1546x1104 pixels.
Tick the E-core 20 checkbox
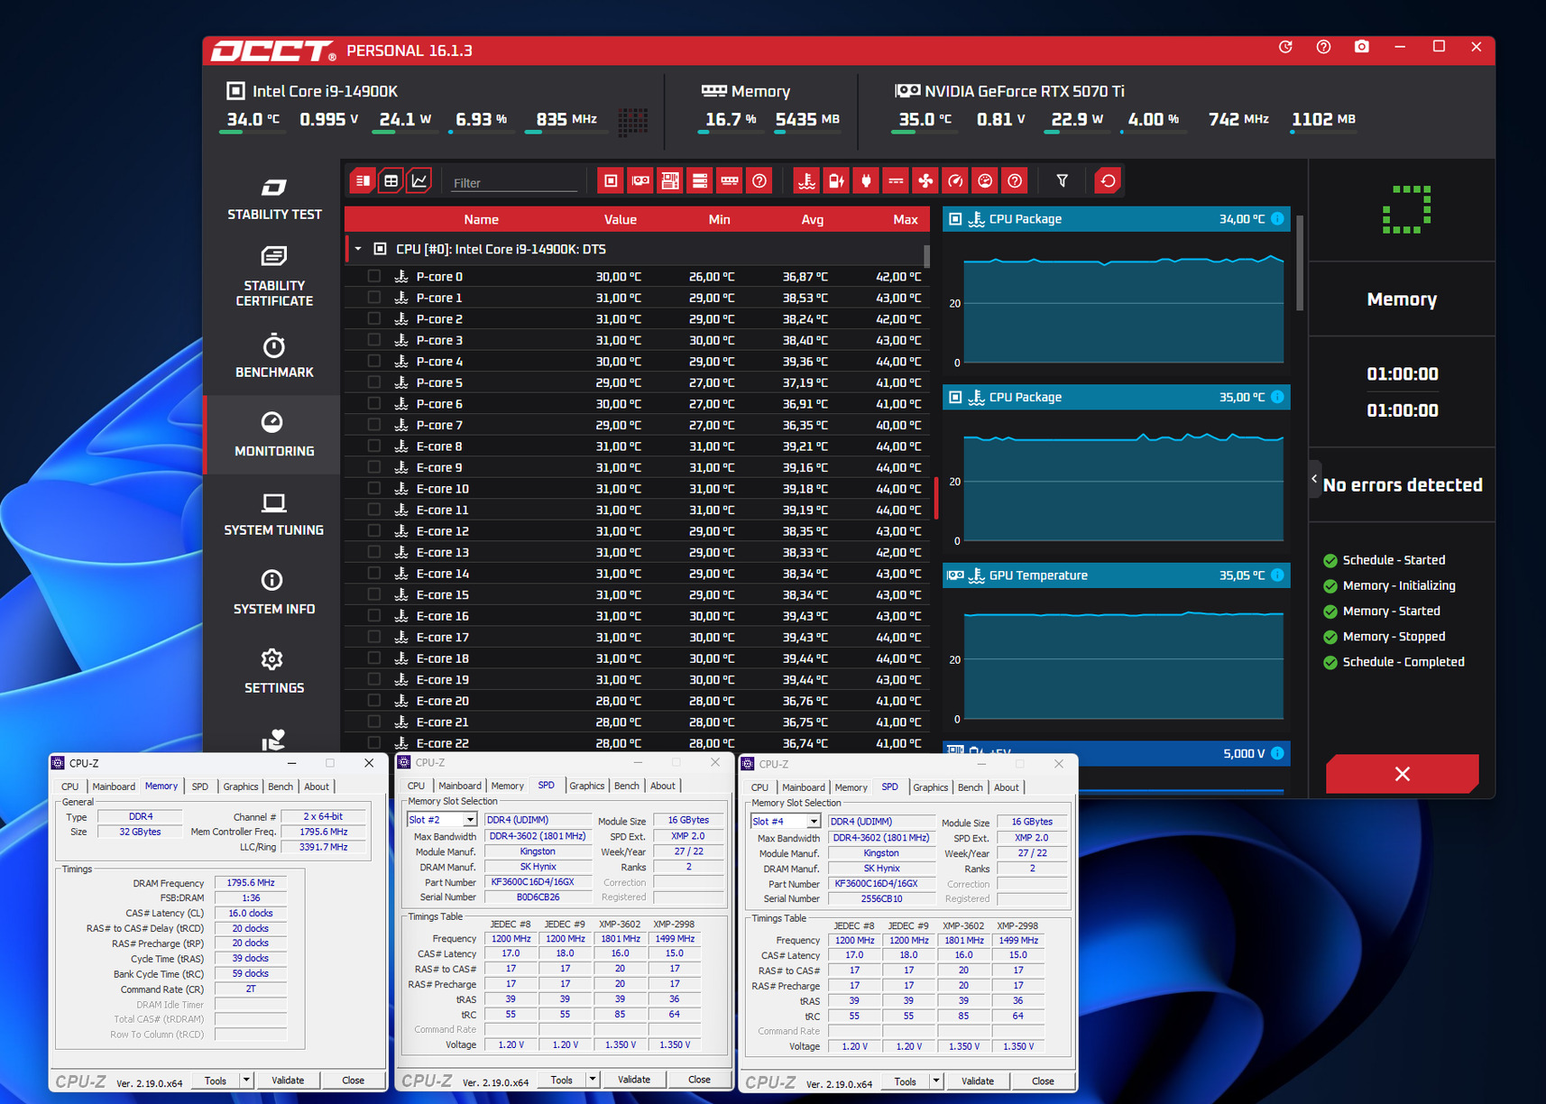[374, 701]
